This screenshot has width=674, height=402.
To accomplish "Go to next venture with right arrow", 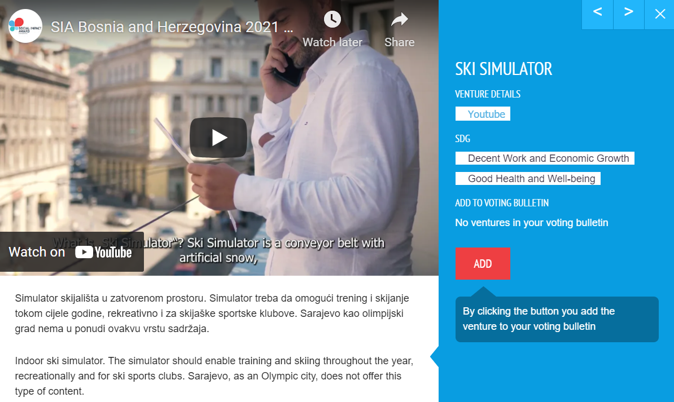I will (629, 13).
